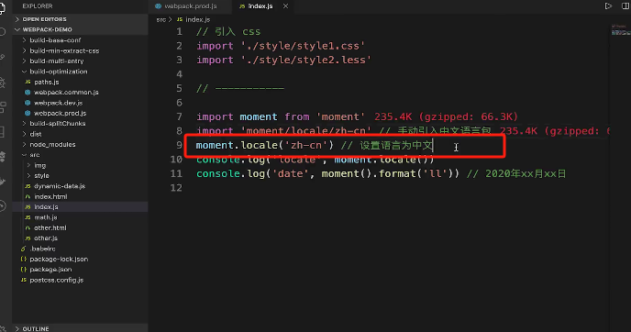Screen dimensions: 631x332
Task: Click the braces icon beside package-lock.json
Action: (x=23, y=260)
